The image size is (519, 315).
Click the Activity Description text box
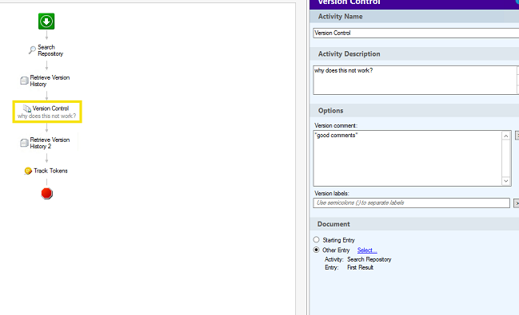(415, 80)
